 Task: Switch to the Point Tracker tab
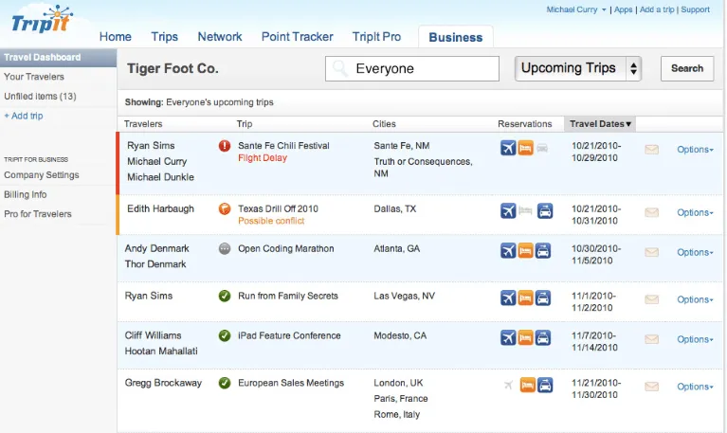click(x=298, y=37)
